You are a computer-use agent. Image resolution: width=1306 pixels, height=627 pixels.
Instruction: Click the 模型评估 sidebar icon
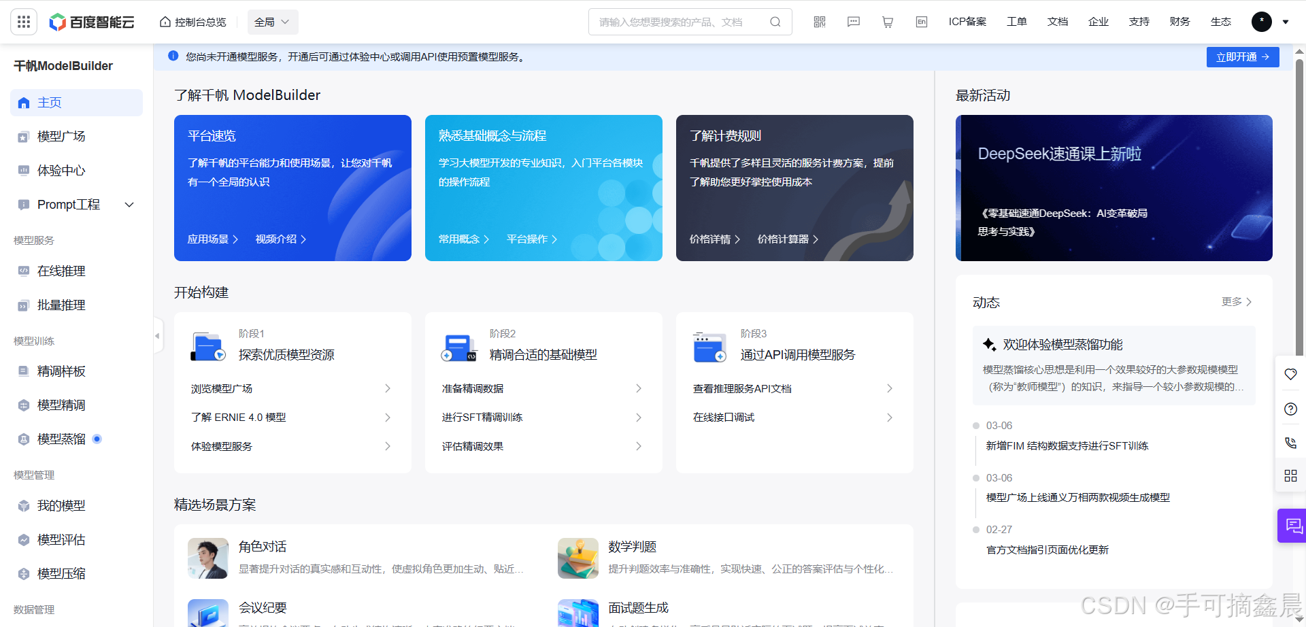24,540
